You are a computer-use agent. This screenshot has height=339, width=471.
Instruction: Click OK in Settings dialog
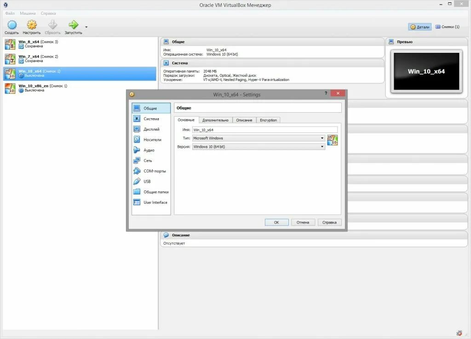(276, 223)
